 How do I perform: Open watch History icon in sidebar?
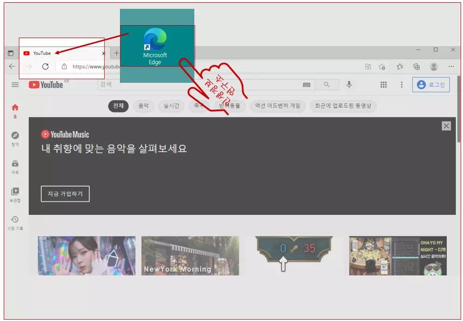click(x=15, y=223)
